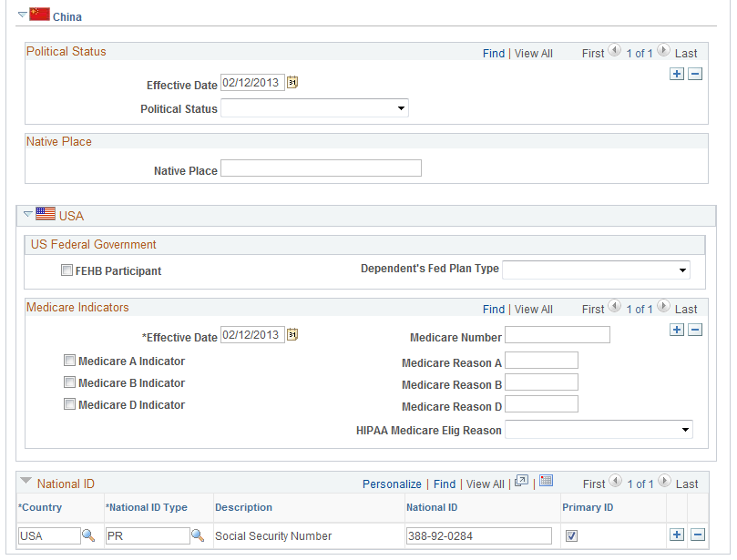737x560 pixels.
Task: Jump to Last Medicare Indicators row
Action: pyautogui.click(x=686, y=310)
